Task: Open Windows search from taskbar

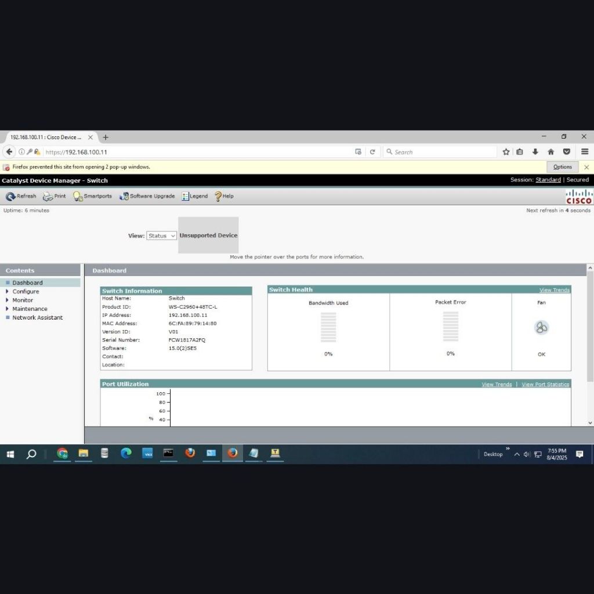Action: [x=31, y=454]
